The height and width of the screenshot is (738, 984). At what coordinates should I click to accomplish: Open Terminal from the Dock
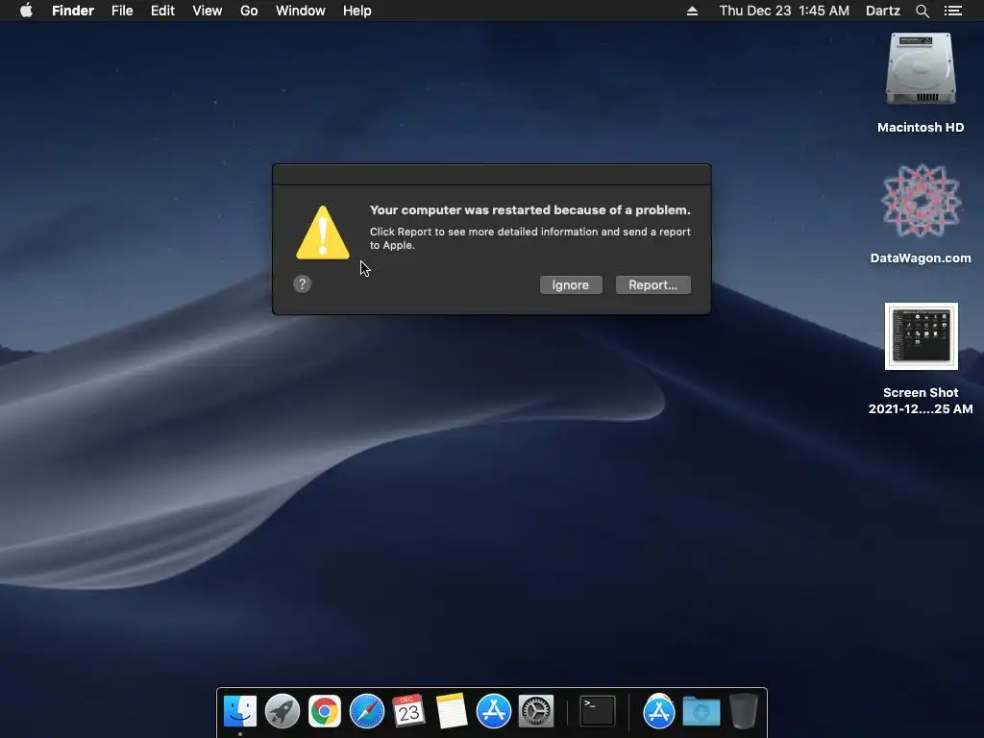[x=597, y=711]
